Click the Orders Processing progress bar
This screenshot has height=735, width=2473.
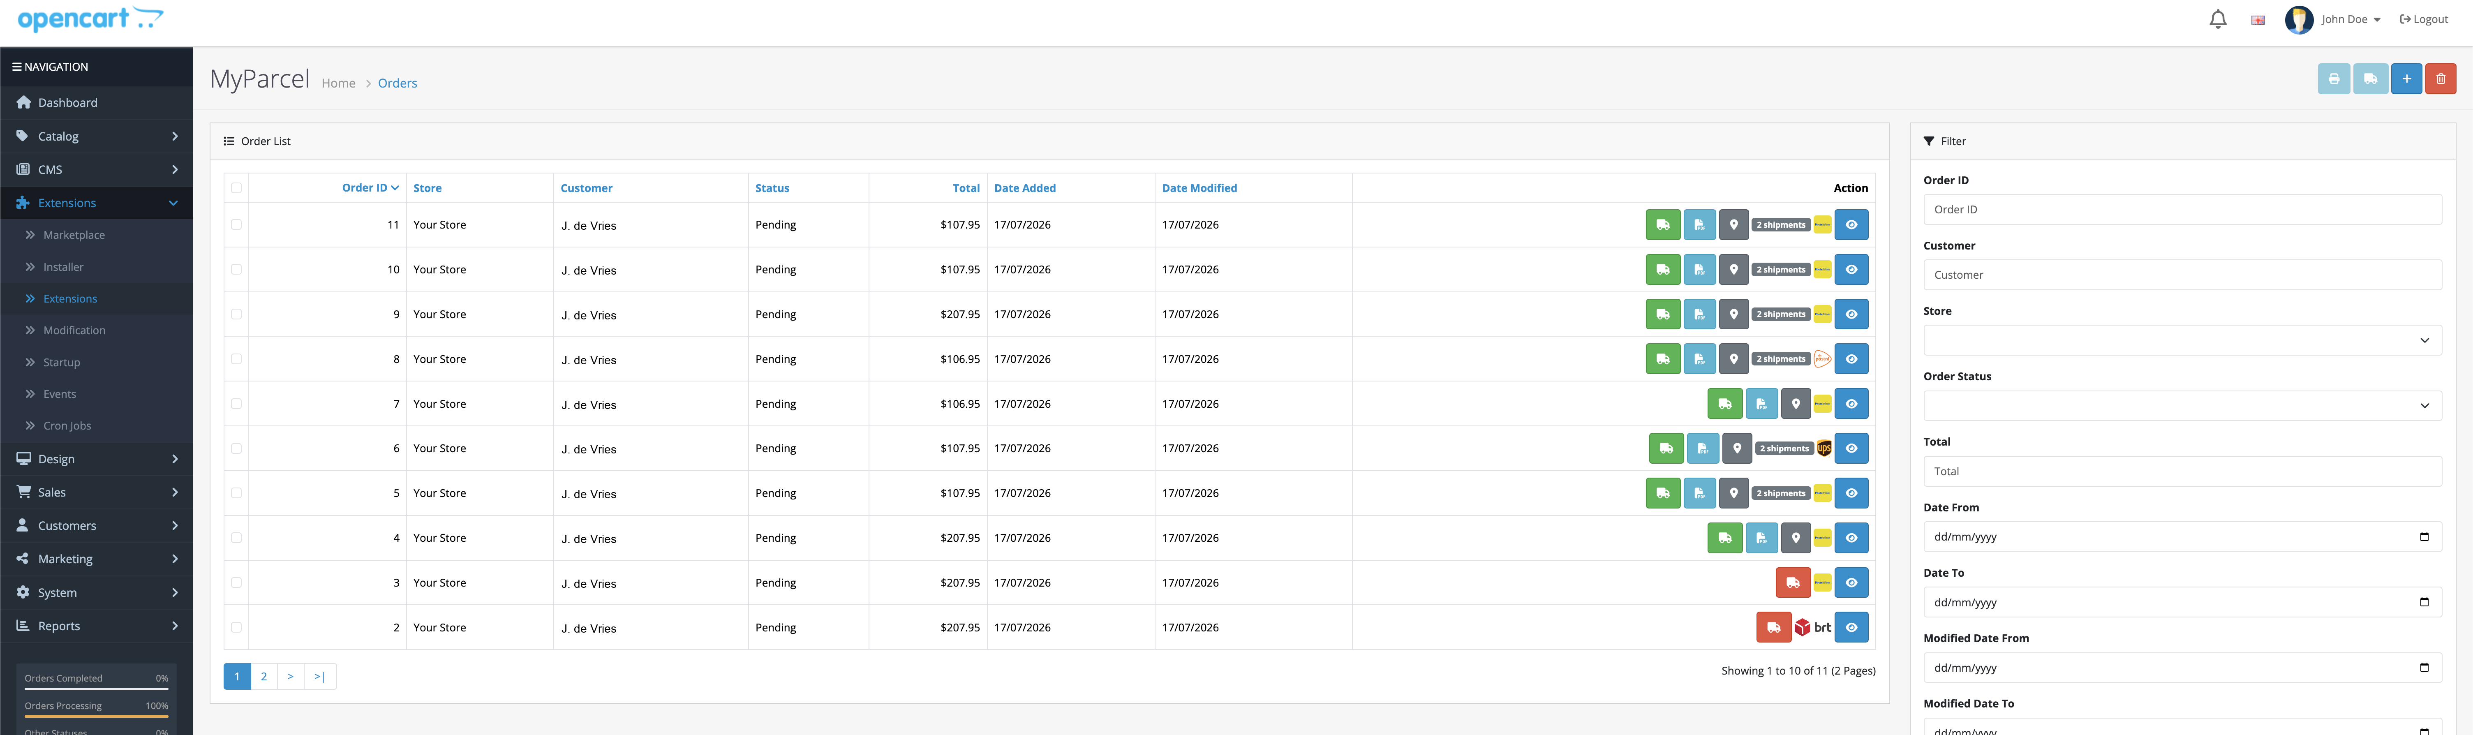click(x=96, y=717)
